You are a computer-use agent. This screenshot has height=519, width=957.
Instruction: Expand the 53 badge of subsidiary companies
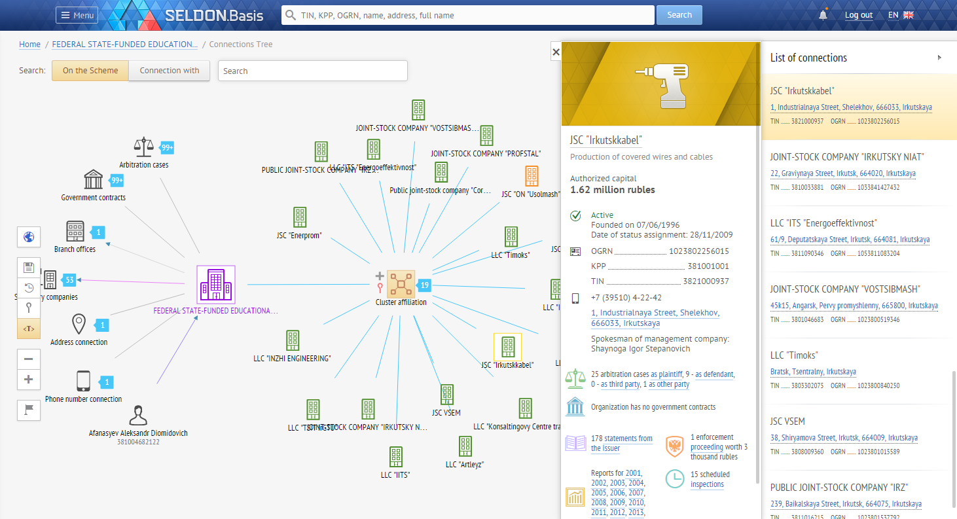[x=69, y=280]
